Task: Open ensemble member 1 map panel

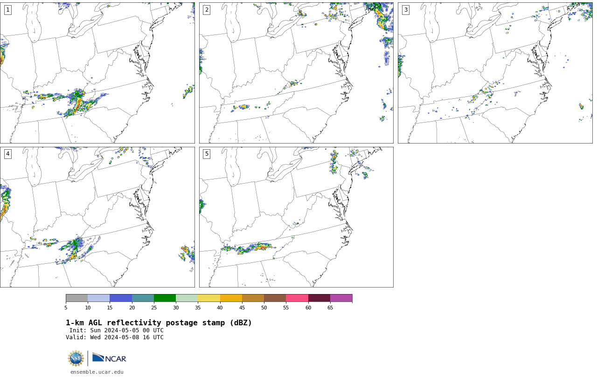Action: click(x=97, y=73)
